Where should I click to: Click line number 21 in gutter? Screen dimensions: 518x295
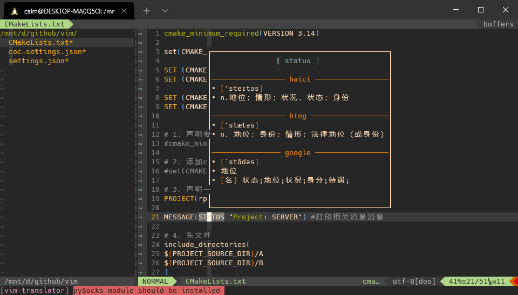pos(155,217)
